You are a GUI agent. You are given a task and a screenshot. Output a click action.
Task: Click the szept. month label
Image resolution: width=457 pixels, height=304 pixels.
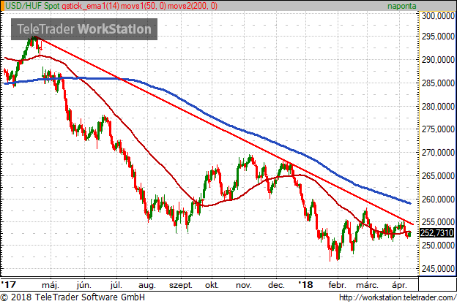(x=181, y=286)
